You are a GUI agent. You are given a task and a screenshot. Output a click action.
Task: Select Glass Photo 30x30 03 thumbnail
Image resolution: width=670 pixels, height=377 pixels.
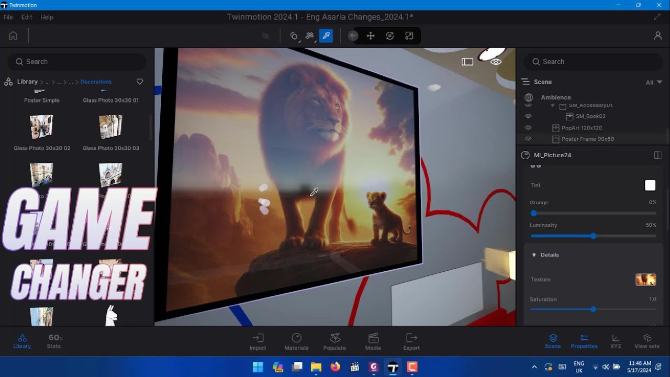click(110, 127)
